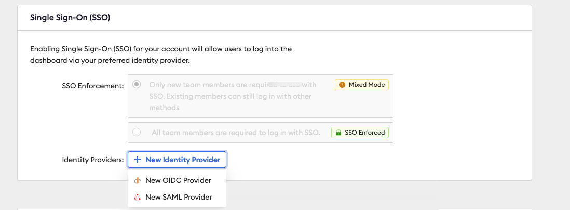This screenshot has width=570, height=210.
Task: Select the all team members SSO radio button
Action: pos(137,132)
